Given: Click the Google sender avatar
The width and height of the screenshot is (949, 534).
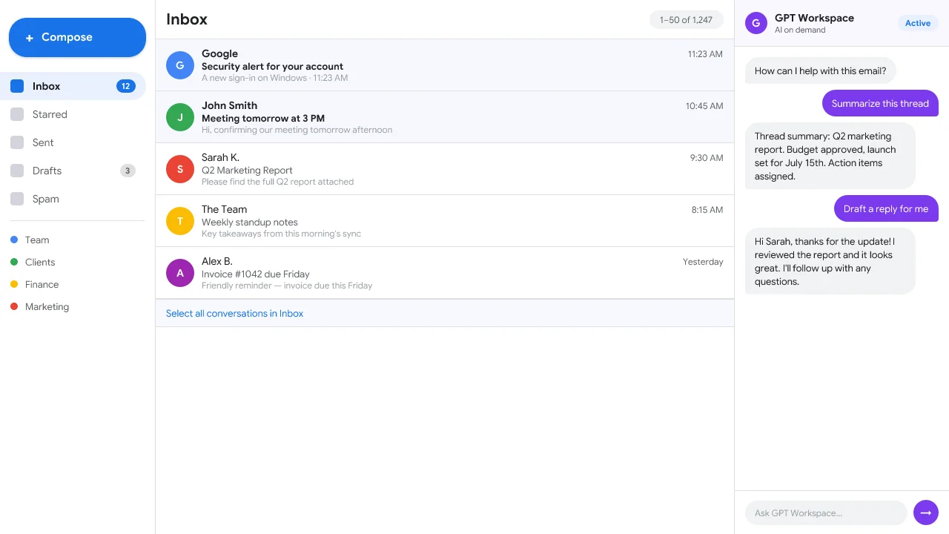Looking at the screenshot, I should coord(180,65).
